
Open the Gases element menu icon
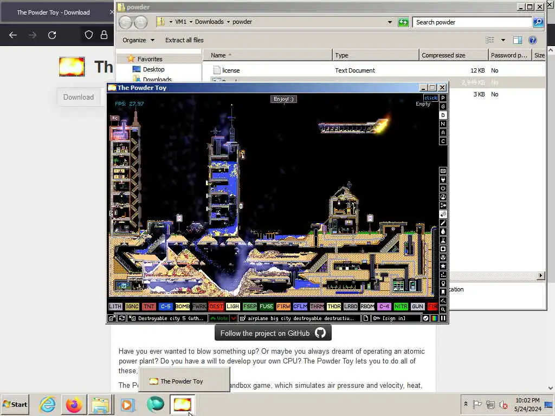443,223
